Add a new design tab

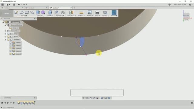point(74,8)
